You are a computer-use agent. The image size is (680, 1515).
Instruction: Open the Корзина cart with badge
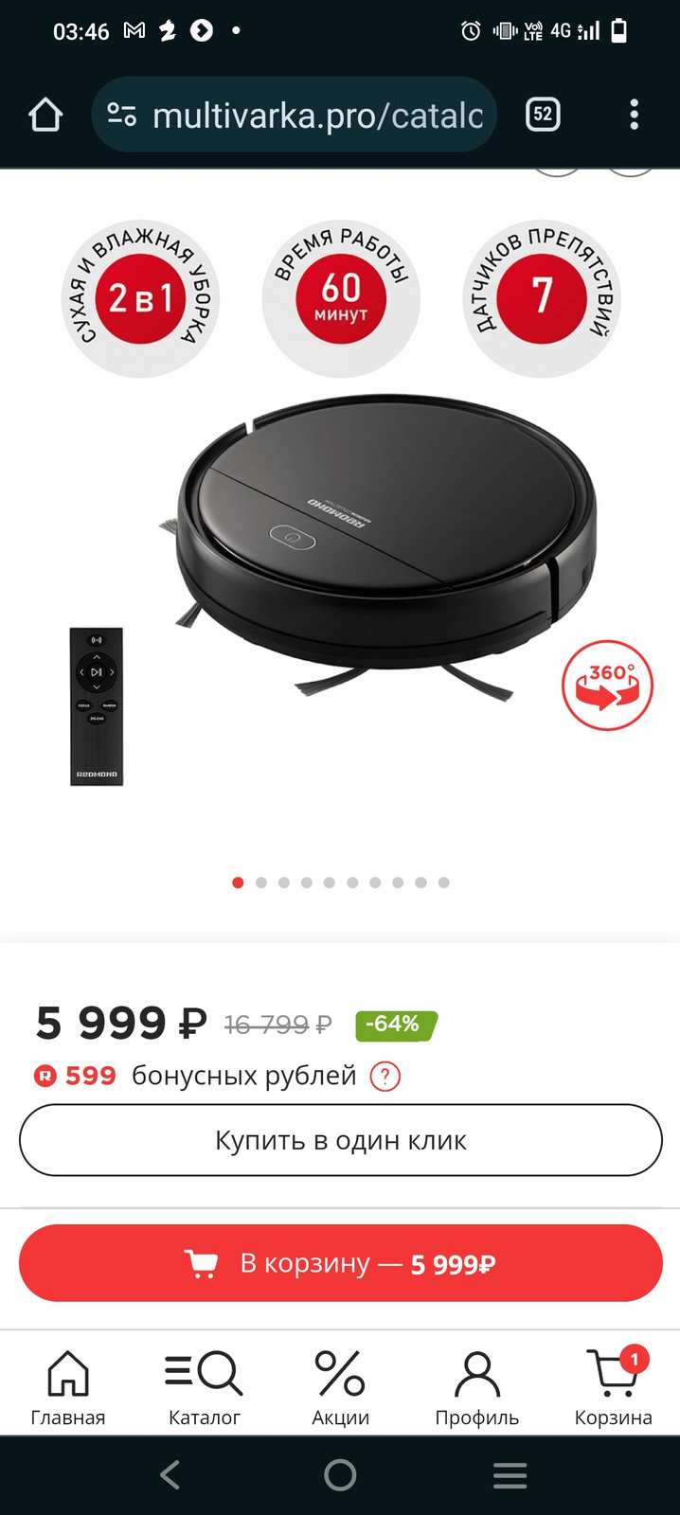tap(613, 1388)
